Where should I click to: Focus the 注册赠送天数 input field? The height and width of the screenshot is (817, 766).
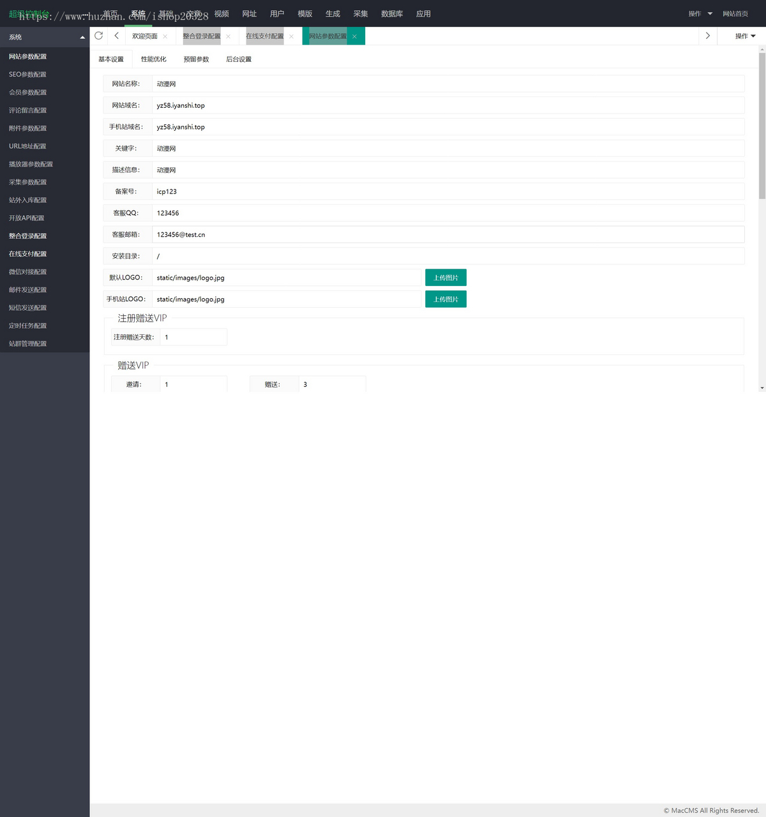193,337
